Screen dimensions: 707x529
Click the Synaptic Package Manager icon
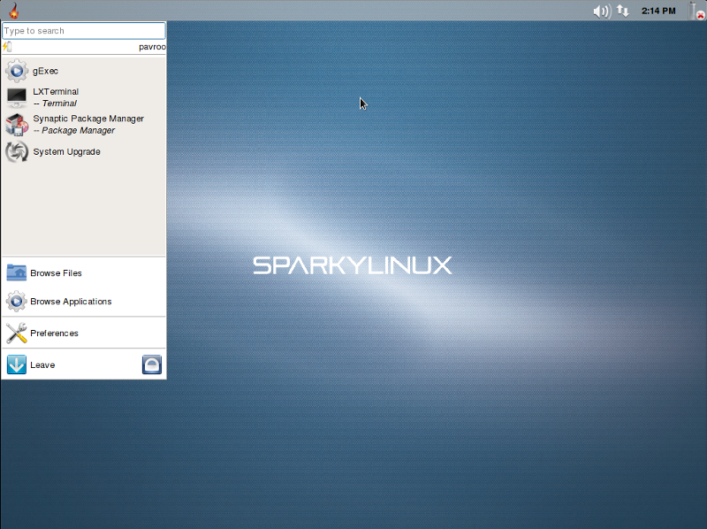click(x=17, y=125)
